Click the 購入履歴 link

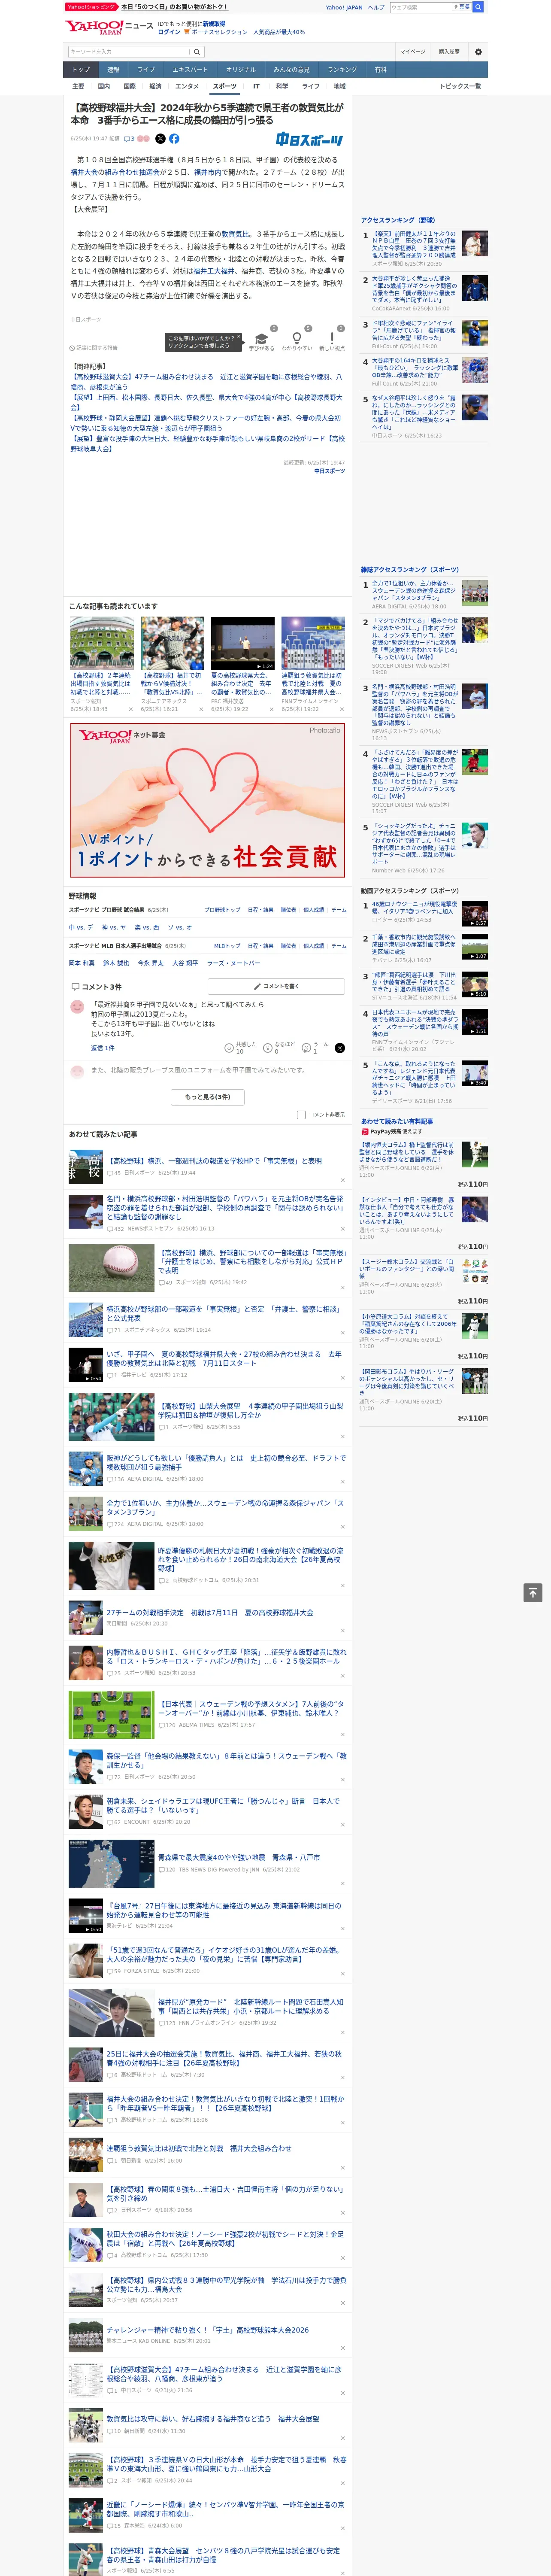449,52
